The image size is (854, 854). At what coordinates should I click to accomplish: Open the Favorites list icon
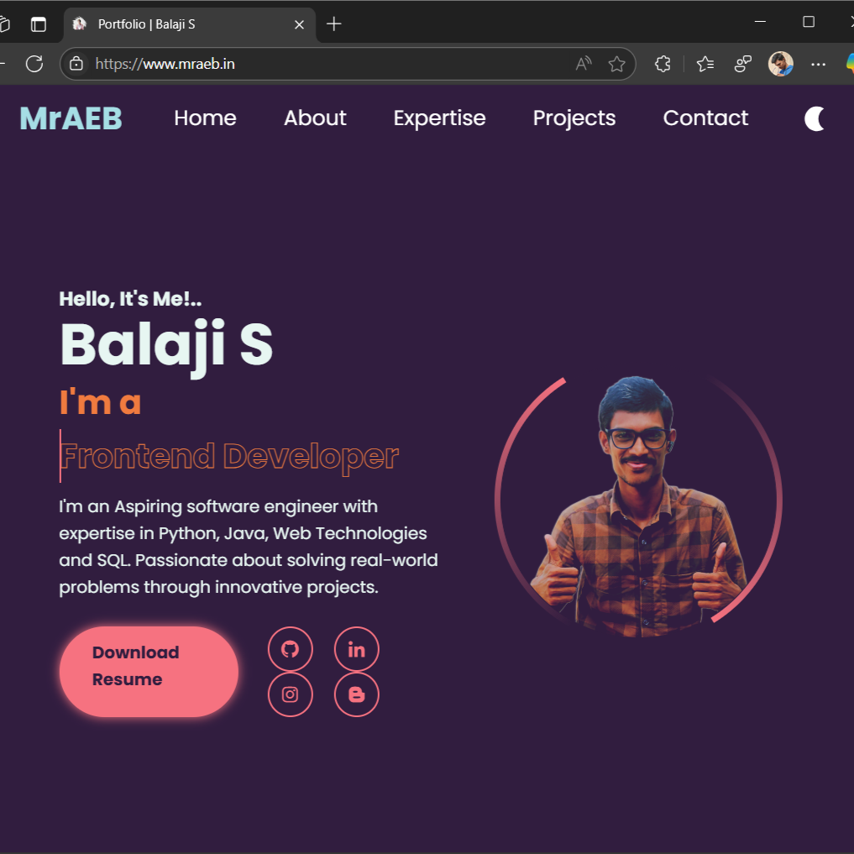pyautogui.click(x=705, y=64)
